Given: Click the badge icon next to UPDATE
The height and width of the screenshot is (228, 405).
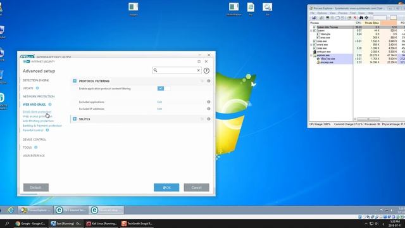Looking at the screenshot, I should pos(37,88).
